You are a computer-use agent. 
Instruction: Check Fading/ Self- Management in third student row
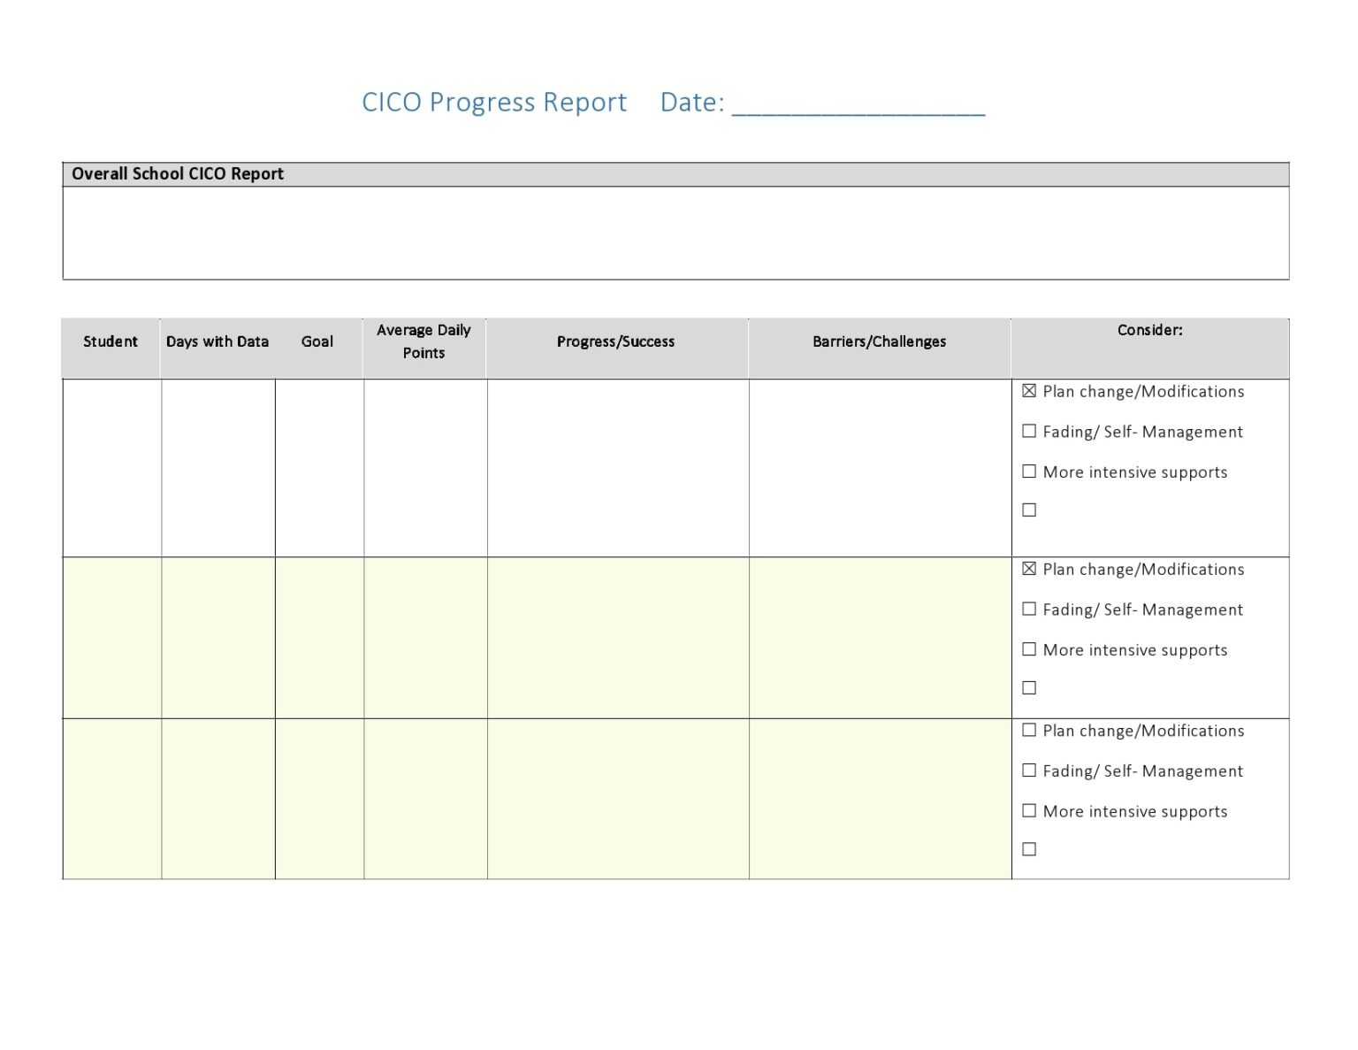coord(1029,770)
